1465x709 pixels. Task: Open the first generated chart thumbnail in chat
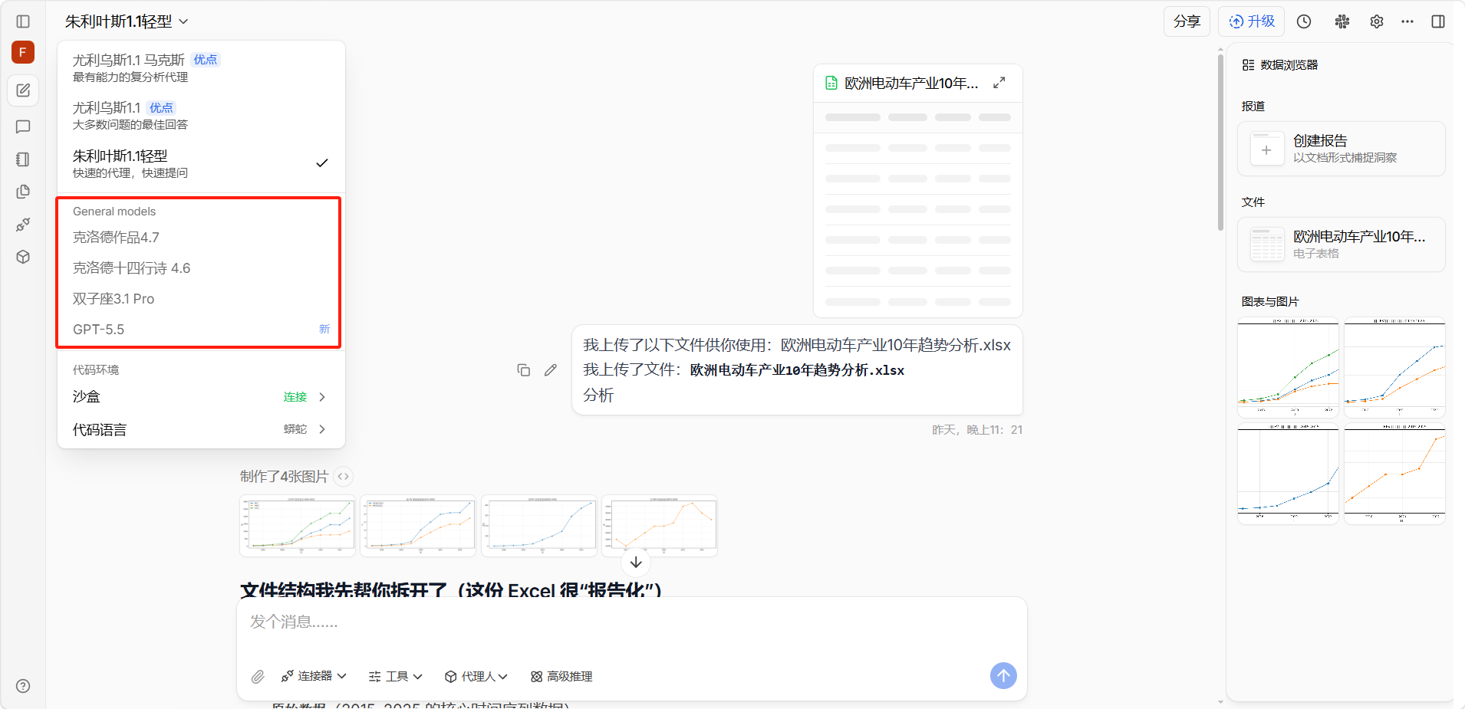tap(298, 526)
